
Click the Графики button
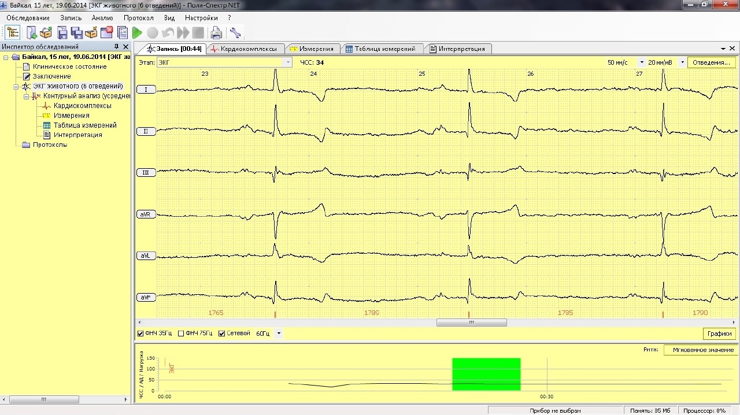pos(720,334)
